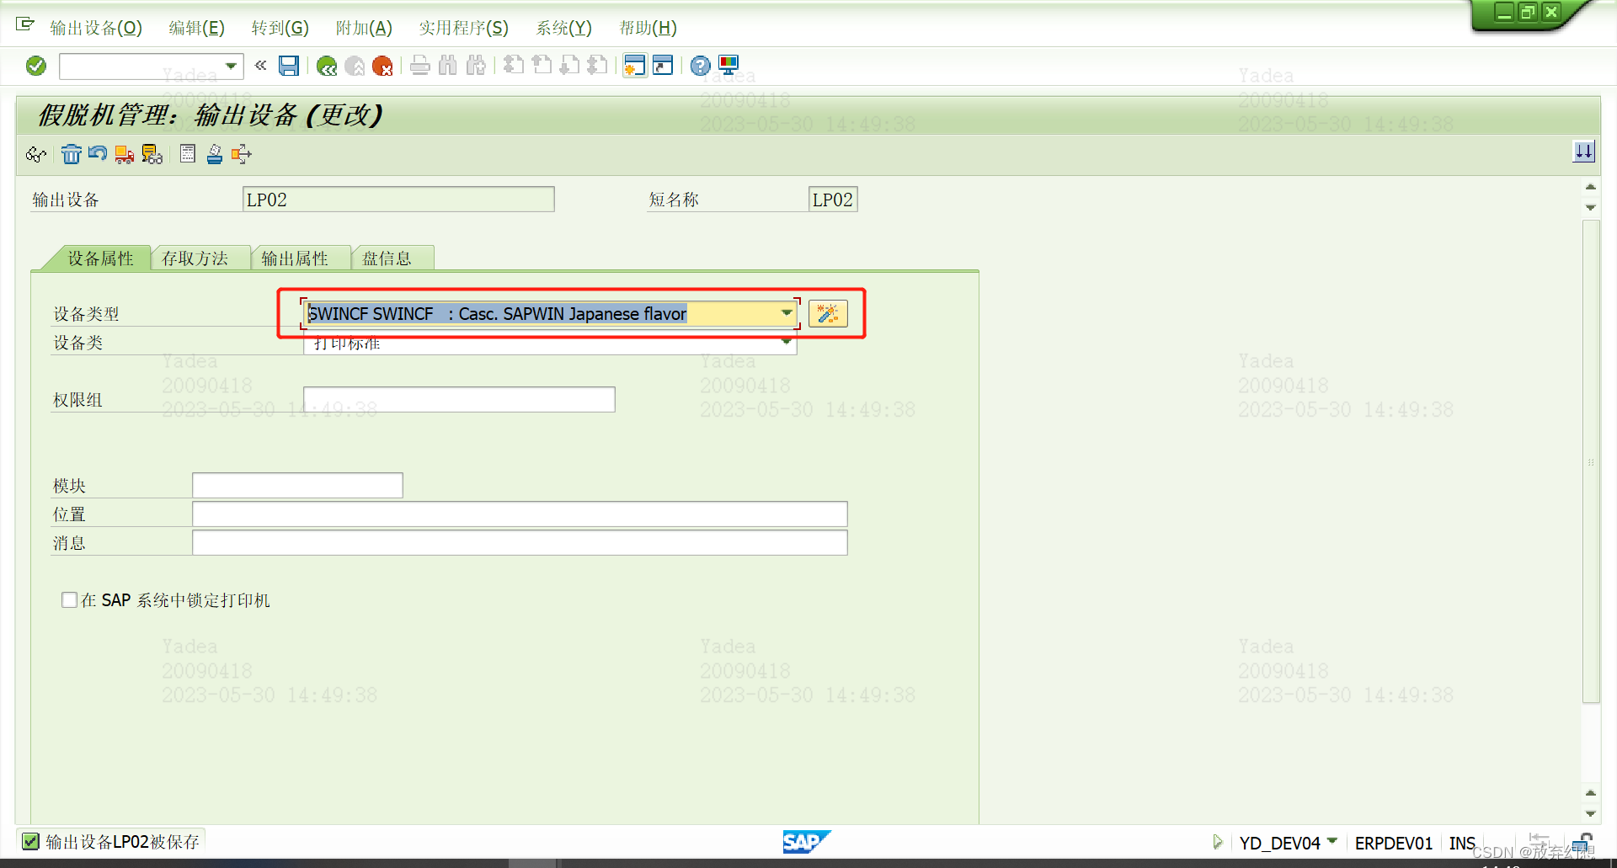1617x868 pixels.
Task: Click the Print icon in the standard toolbar
Action: 420,66
